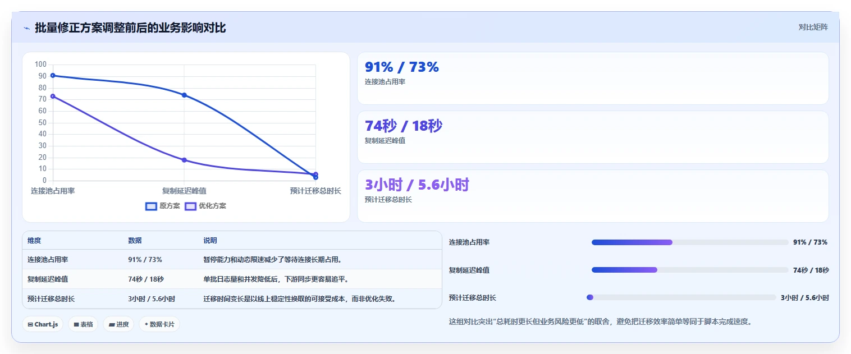Toggle the 优化方案 series in the chart legend
Screen dimensions: 851x354
coord(205,206)
